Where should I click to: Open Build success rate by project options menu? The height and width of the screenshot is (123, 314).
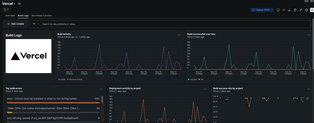(x=309, y=89)
